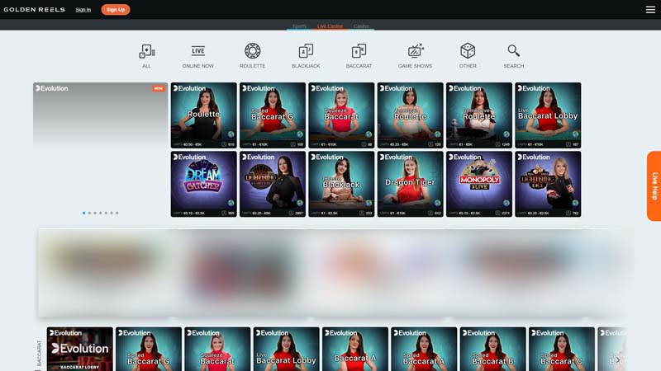This screenshot has height=371, width=661.
Task: Open the hamburger menu in the header
Action: pyautogui.click(x=650, y=10)
